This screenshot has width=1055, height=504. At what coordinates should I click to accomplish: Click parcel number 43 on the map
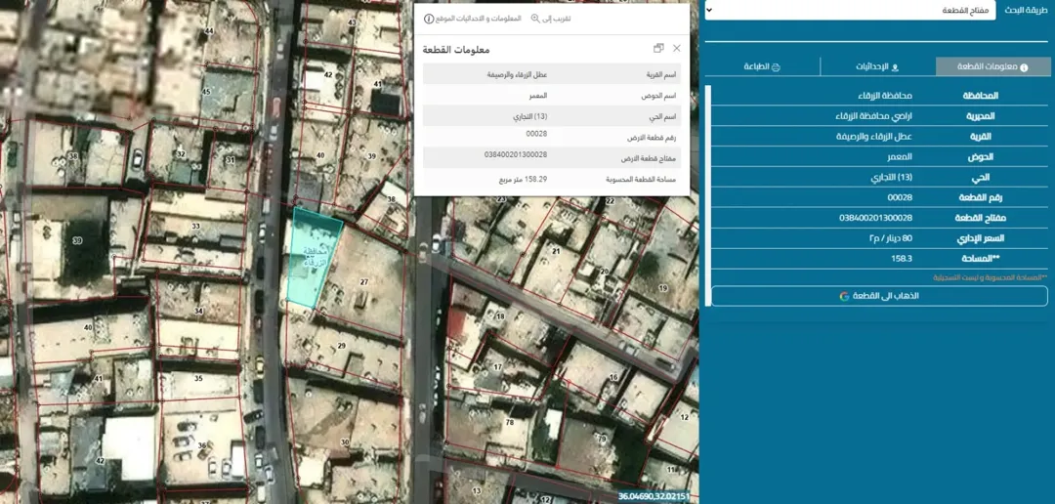click(352, 22)
